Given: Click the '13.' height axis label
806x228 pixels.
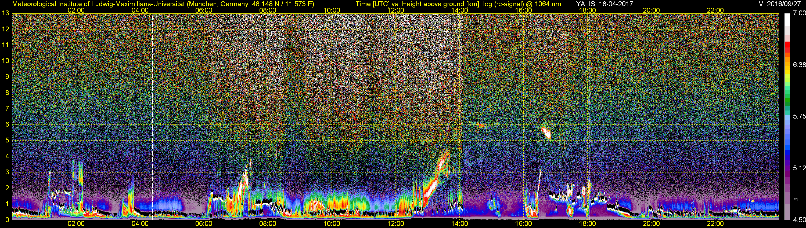Looking at the screenshot, I should coord(6,13).
